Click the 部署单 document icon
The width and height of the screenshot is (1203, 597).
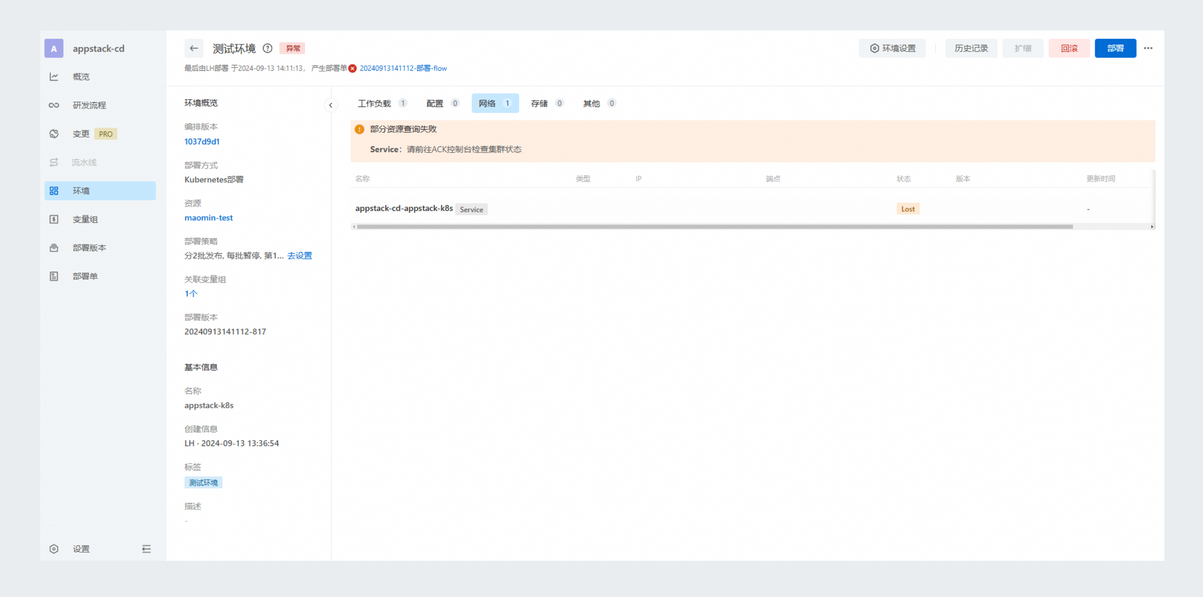pos(54,276)
